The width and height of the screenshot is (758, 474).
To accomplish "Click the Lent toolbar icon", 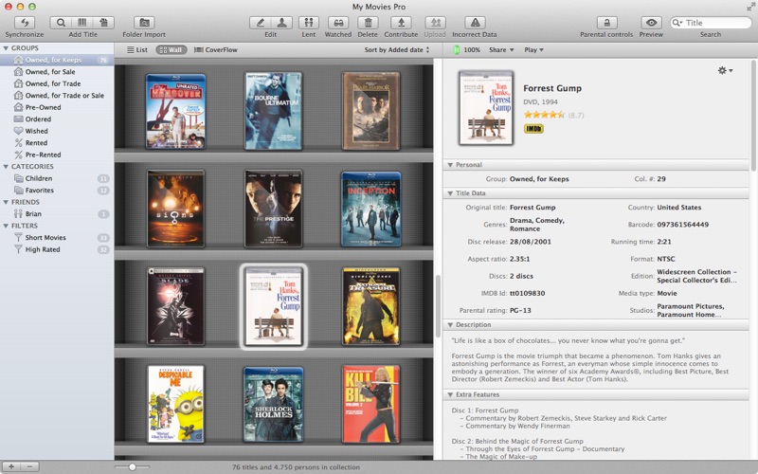I will (x=309, y=22).
